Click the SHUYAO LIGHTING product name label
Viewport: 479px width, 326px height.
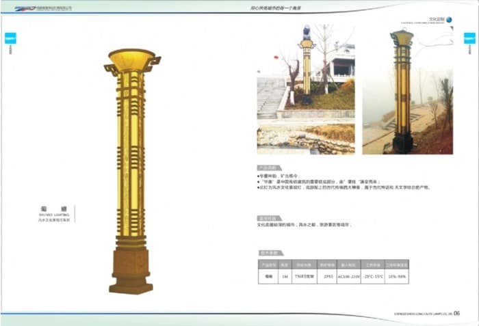click(x=54, y=214)
